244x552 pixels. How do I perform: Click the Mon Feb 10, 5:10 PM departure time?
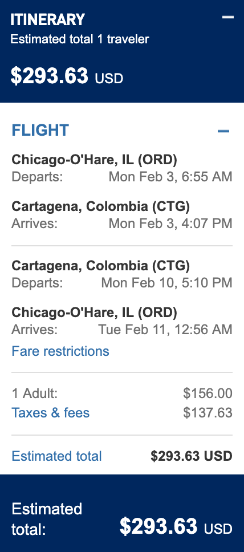click(x=167, y=282)
